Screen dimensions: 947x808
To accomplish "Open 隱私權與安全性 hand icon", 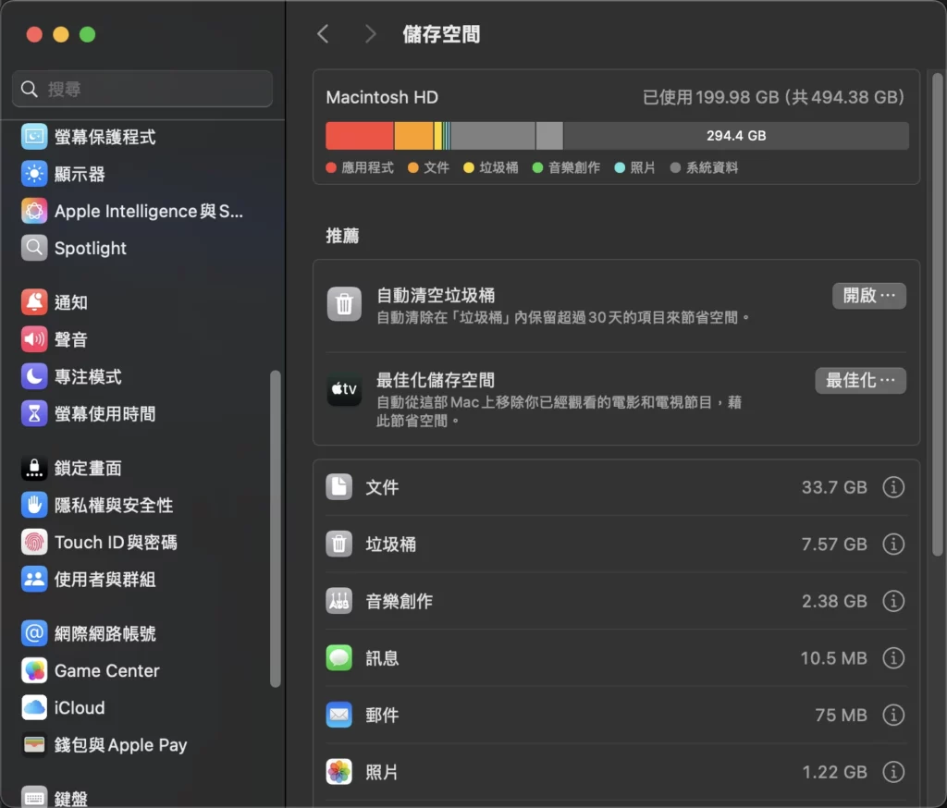I will [x=34, y=505].
